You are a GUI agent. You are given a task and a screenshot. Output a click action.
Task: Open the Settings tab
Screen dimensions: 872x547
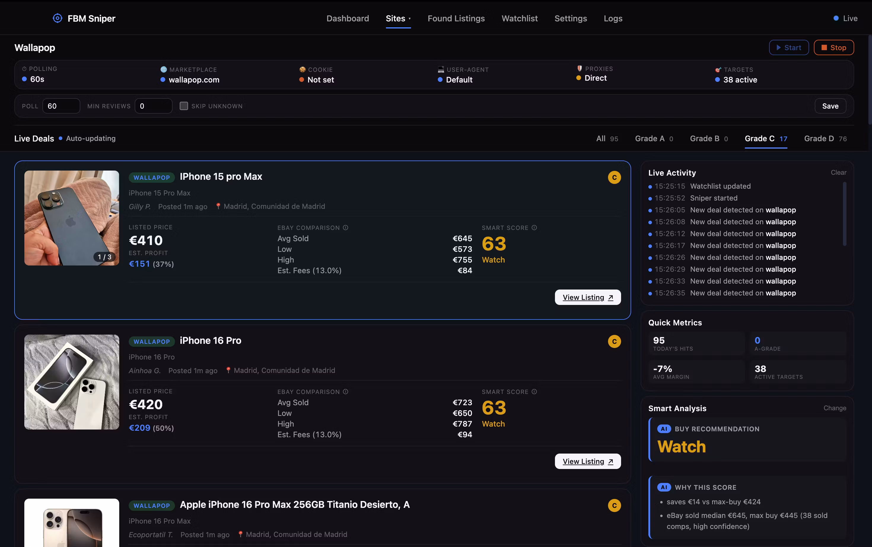(570, 18)
